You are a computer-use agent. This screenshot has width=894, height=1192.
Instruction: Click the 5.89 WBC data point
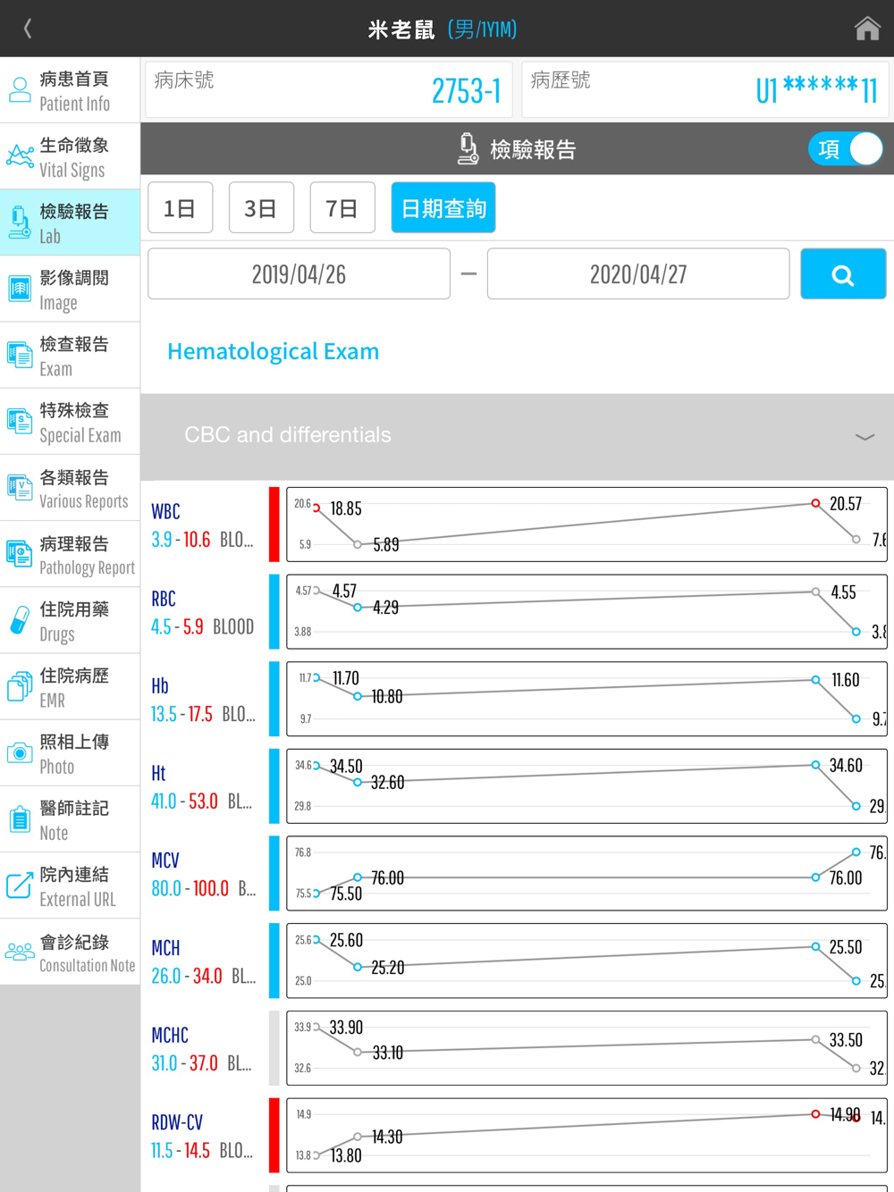pos(358,544)
